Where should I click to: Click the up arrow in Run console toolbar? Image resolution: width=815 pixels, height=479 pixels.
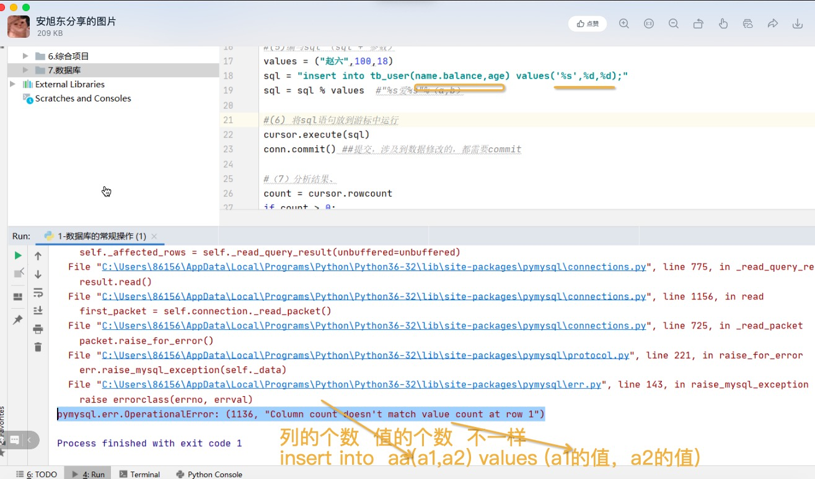(x=38, y=256)
